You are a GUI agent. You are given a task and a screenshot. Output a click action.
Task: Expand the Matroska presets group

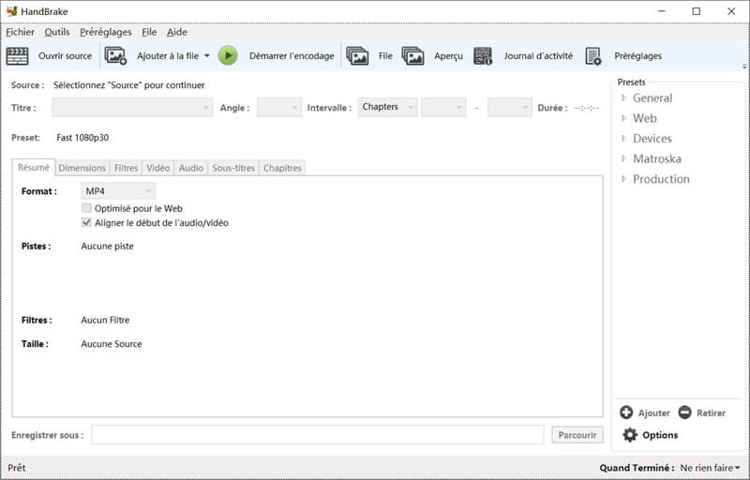point(623,158)
